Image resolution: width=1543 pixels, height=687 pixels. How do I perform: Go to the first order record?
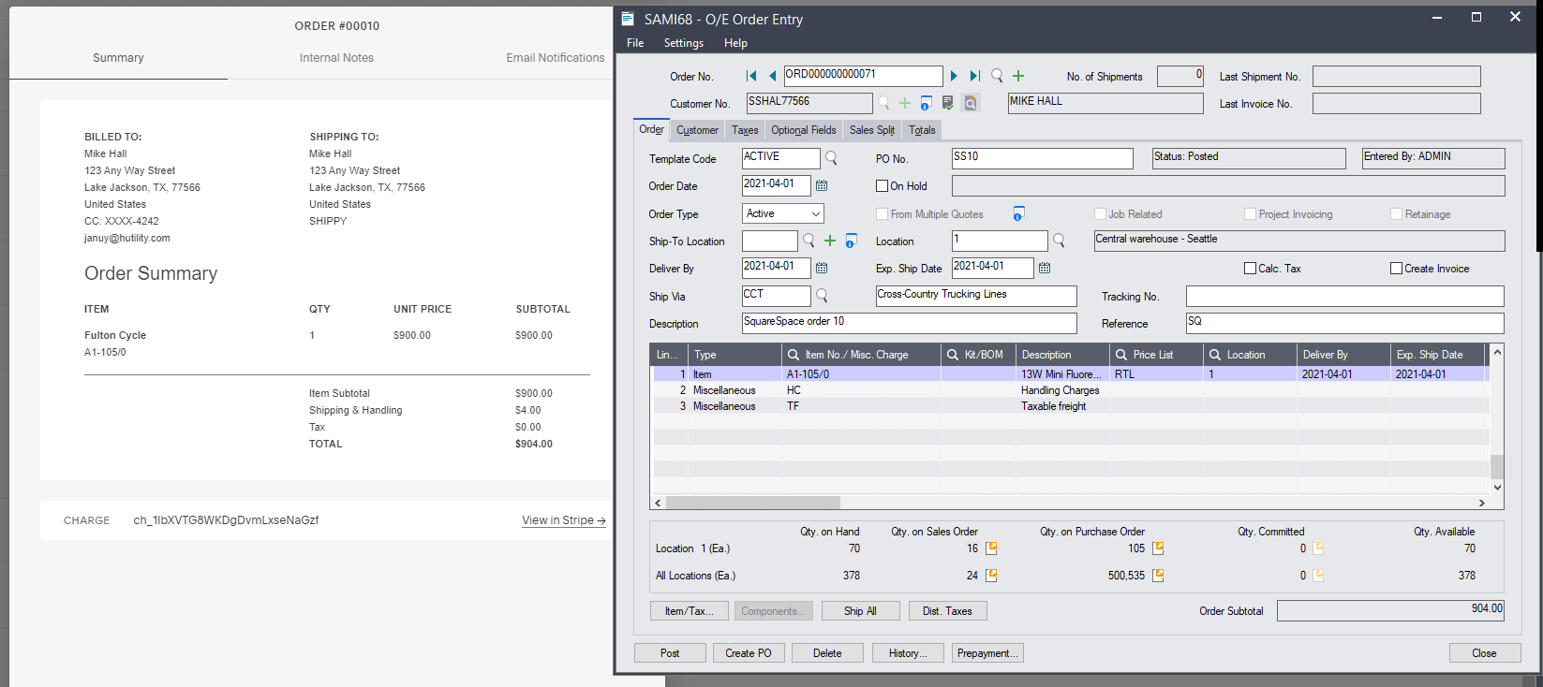751,76
